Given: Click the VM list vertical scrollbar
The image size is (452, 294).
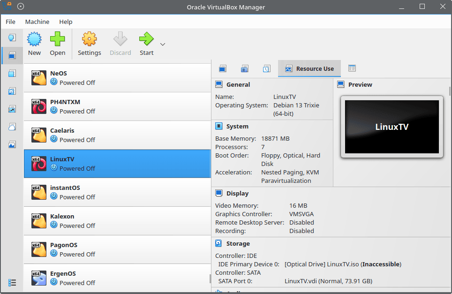Looking at the screenshot, I should click(210, 279).
